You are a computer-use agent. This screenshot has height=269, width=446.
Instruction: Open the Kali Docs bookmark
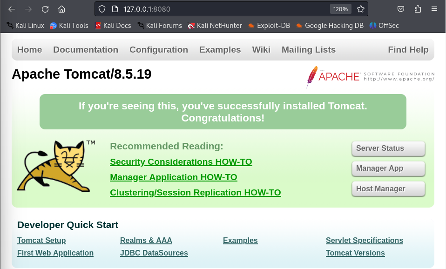click(113, 26)
